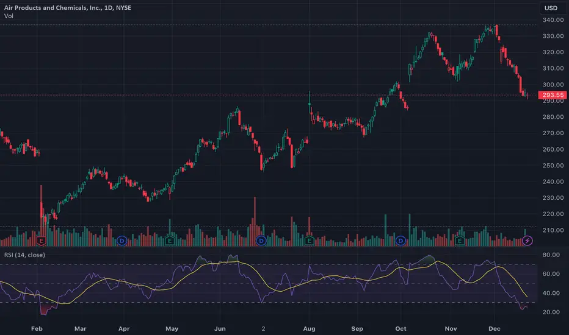
Task: Click the dividend D marker near July
Action: click(261, 241)
